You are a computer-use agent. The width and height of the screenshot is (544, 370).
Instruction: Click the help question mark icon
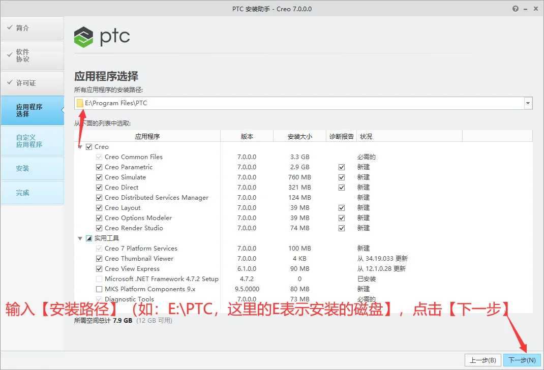click(515, 9)
